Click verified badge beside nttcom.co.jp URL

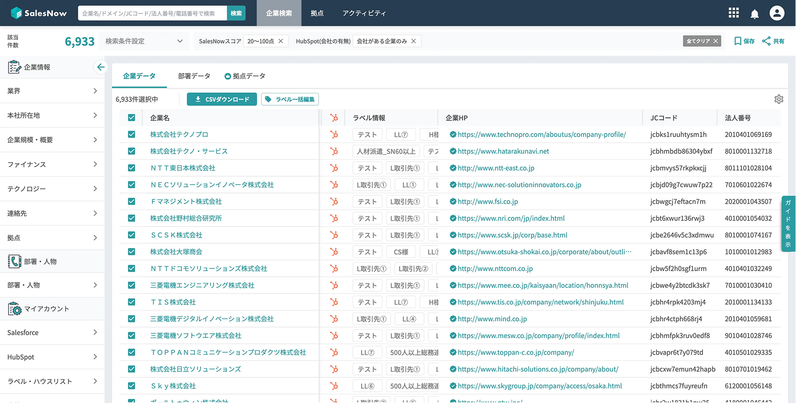tap(453, 269)
